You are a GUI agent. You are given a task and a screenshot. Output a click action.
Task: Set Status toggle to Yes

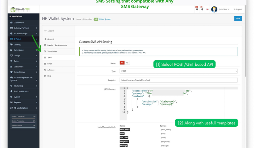pyautogui.click(x=127, y=62)
